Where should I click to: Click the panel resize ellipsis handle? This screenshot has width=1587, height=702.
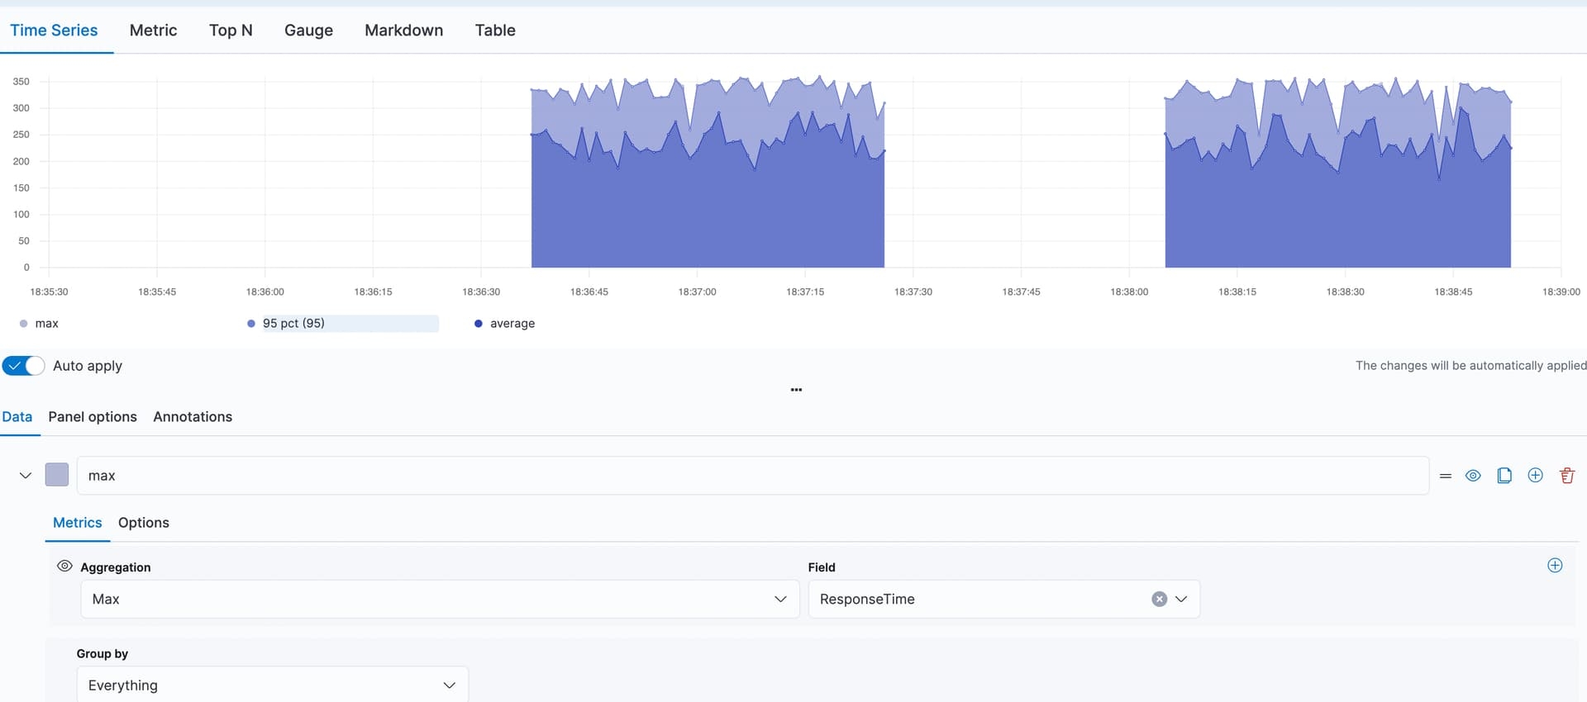pos(796,390)
